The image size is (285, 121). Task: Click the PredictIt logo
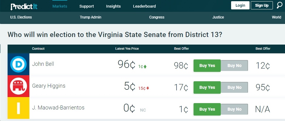pos(24,7)
